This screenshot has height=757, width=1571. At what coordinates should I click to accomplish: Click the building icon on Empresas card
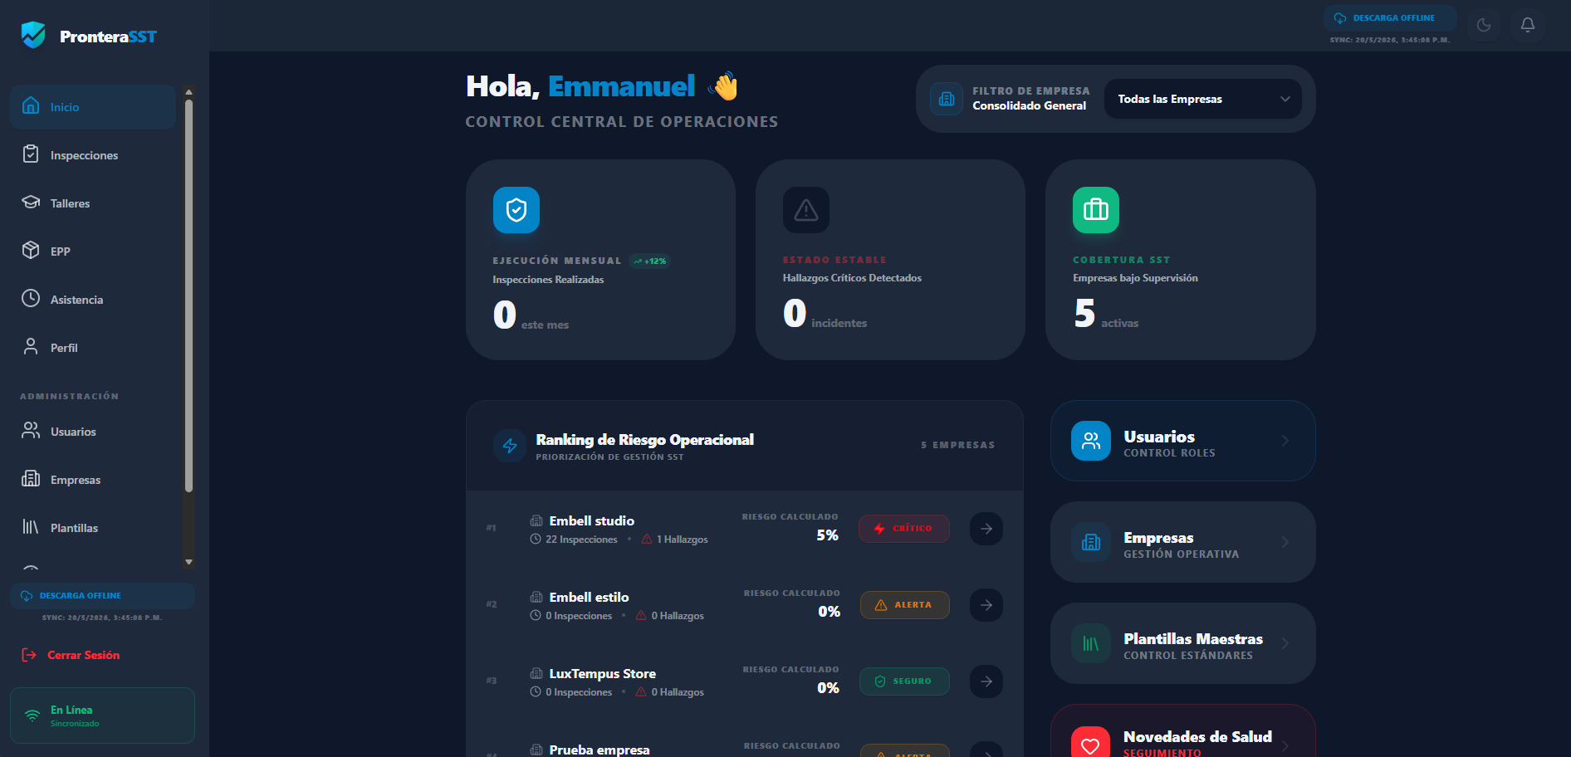coord(1091,542)
